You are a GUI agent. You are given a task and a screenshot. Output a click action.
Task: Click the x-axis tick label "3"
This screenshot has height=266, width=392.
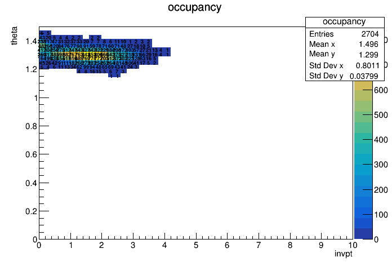[x=133, y=246]
